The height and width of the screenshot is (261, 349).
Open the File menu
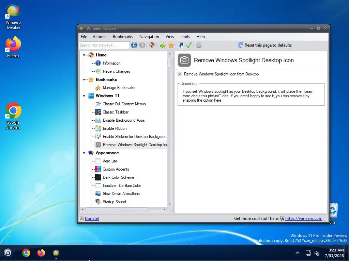tap(84, 37)
